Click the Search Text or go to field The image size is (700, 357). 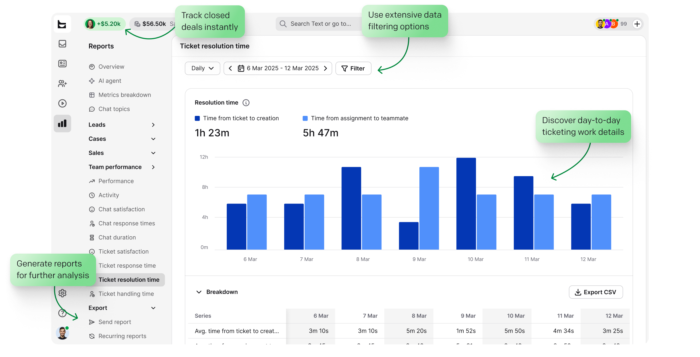coord(319,24)
